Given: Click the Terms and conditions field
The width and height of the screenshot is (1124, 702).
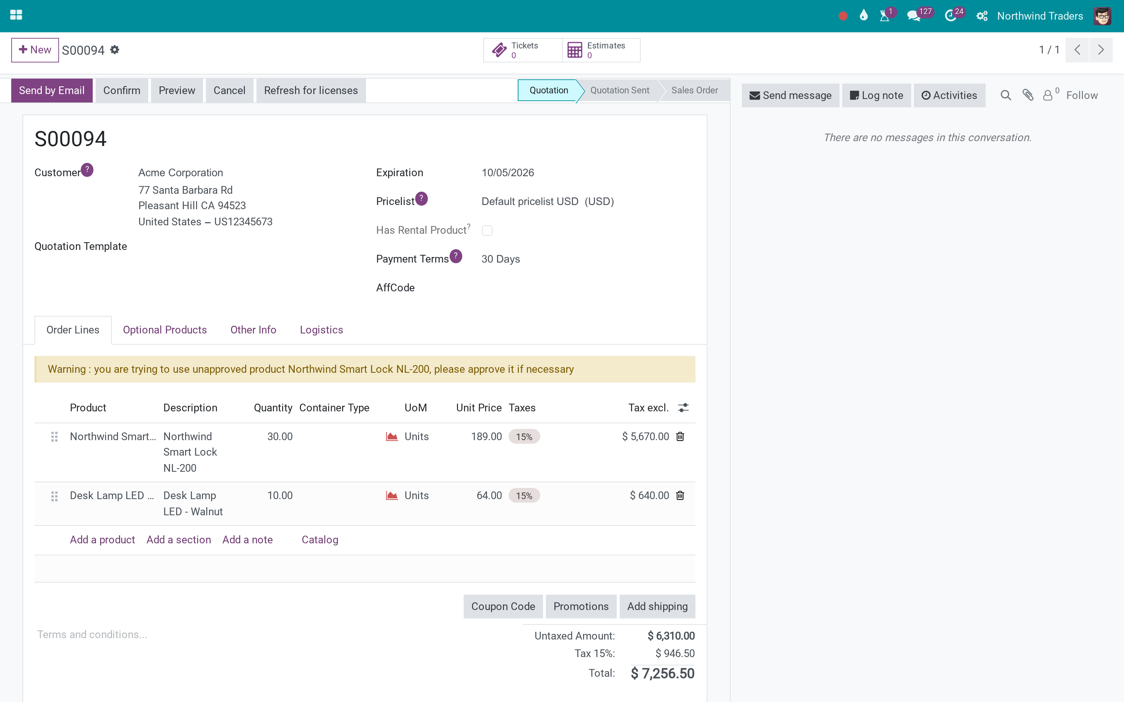Looking at the screenshot, I should [274, 635].
